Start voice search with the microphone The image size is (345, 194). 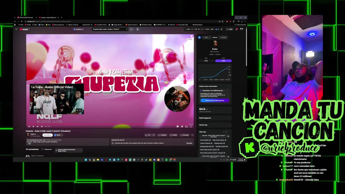click(x=137, y=29)
